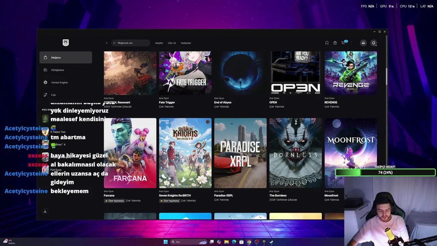Click '2026 Tarihinde Çıkacak' under The Bornless

coord(283,200)
